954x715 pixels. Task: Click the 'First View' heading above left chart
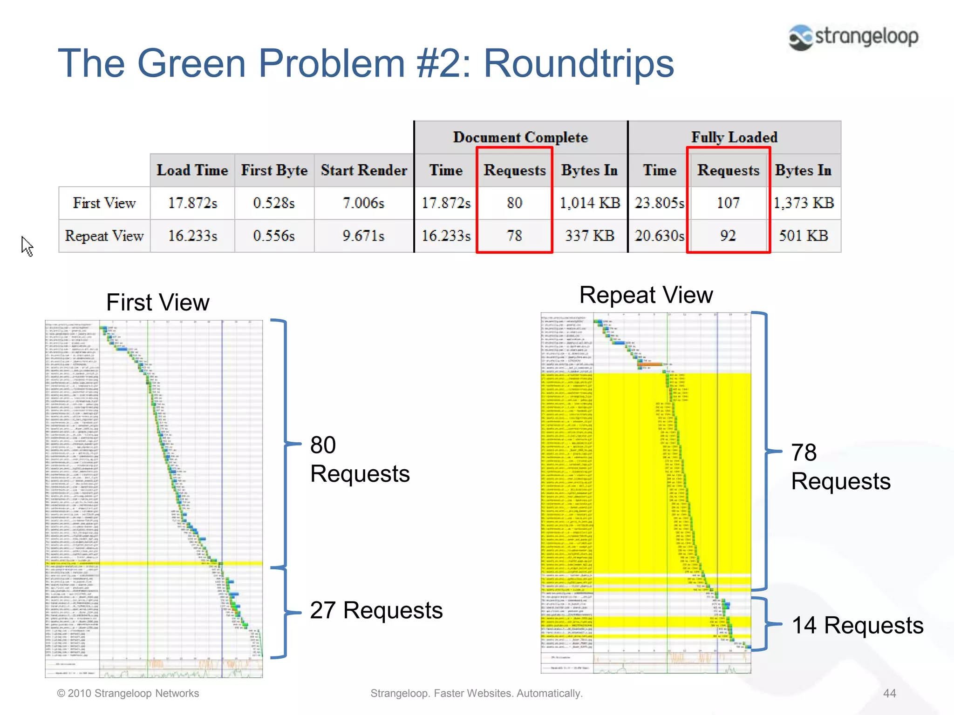point(157,303)
